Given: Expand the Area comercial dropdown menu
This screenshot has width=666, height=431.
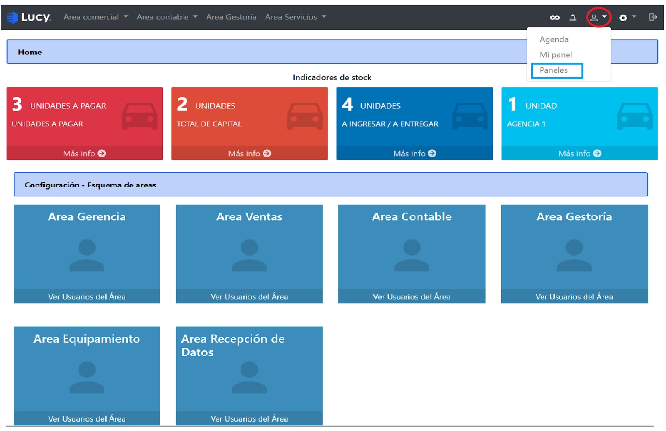Looking at the screenshot, I should (x=96, y=17).
